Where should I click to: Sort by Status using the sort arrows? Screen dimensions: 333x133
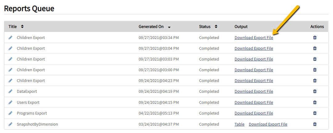(x=216, y=27)
